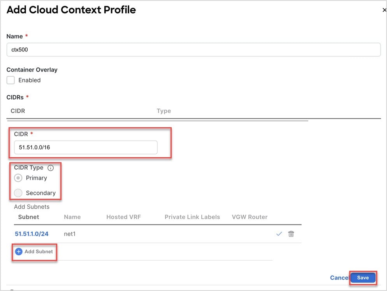Screen dimensions: 387x291
Task: Click the CIDR column header in CIDRs table
Action: click(x=18, y=111)
